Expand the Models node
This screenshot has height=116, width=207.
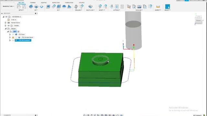click(5, 26)
